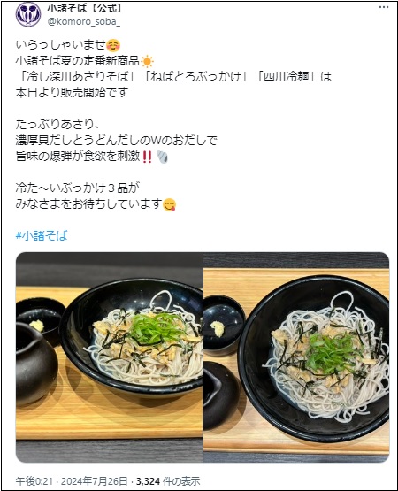Click the 四川冷麺 product text
Screen dimensions: 398x491
pos(286,77)
